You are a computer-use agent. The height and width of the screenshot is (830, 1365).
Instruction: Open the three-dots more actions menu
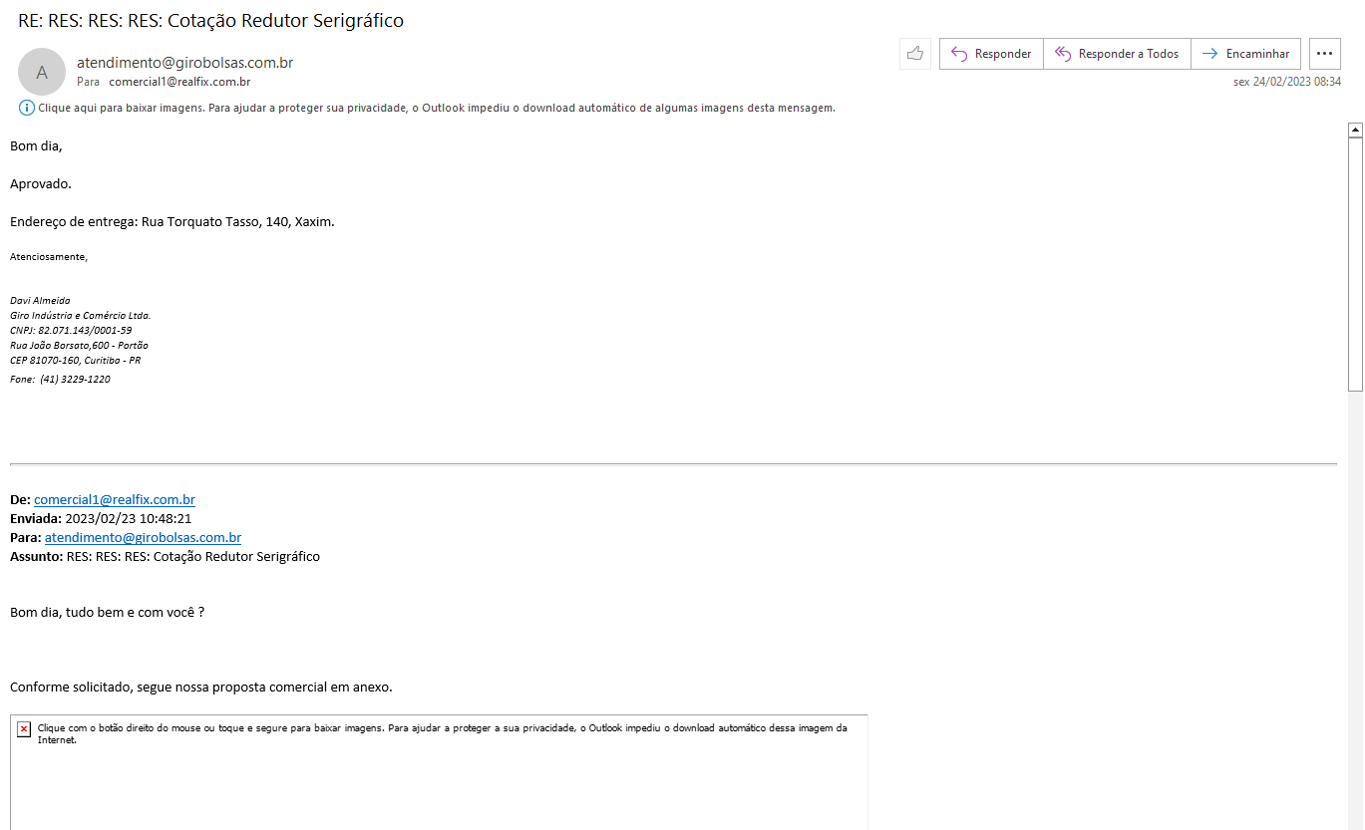1324,54
